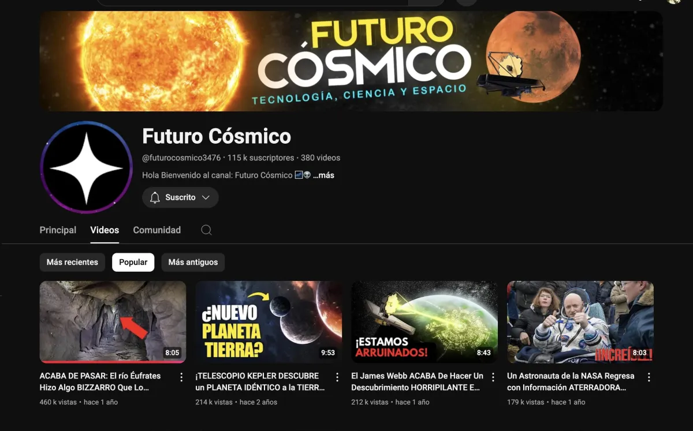Screen dimensions: 693x431
Task: Click the notification bell on Suscrito button
Action: click(x=155, y=197)
